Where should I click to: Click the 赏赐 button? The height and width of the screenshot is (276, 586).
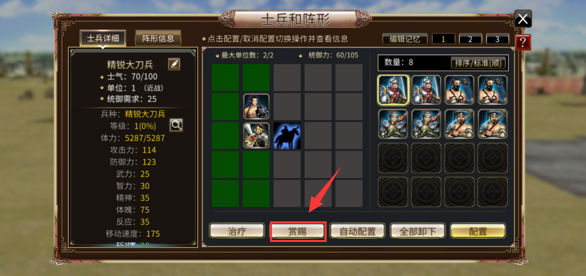[x=298, y=231]
